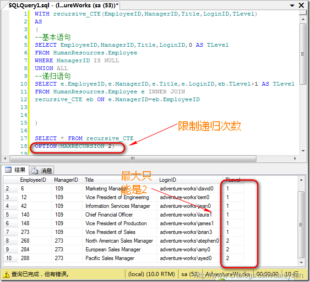Click the grid icon on the 结果 tab

[8, 170]
